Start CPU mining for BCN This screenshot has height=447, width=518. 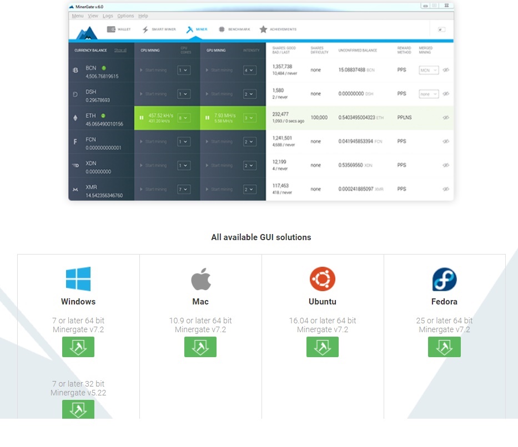[x=154, y=70]
